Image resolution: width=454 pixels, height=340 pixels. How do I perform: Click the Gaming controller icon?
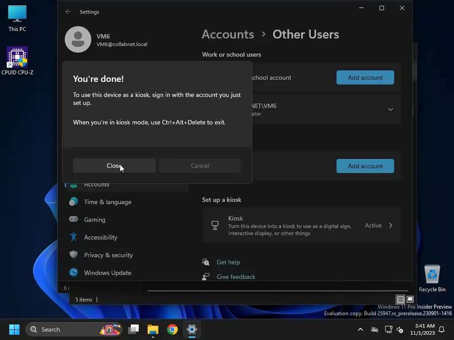point(74,219)
